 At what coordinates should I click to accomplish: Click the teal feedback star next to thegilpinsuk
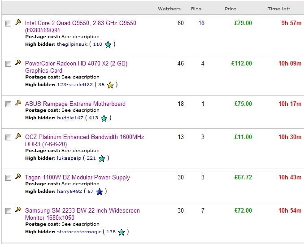pyautogui.click(x=108, y=45)
